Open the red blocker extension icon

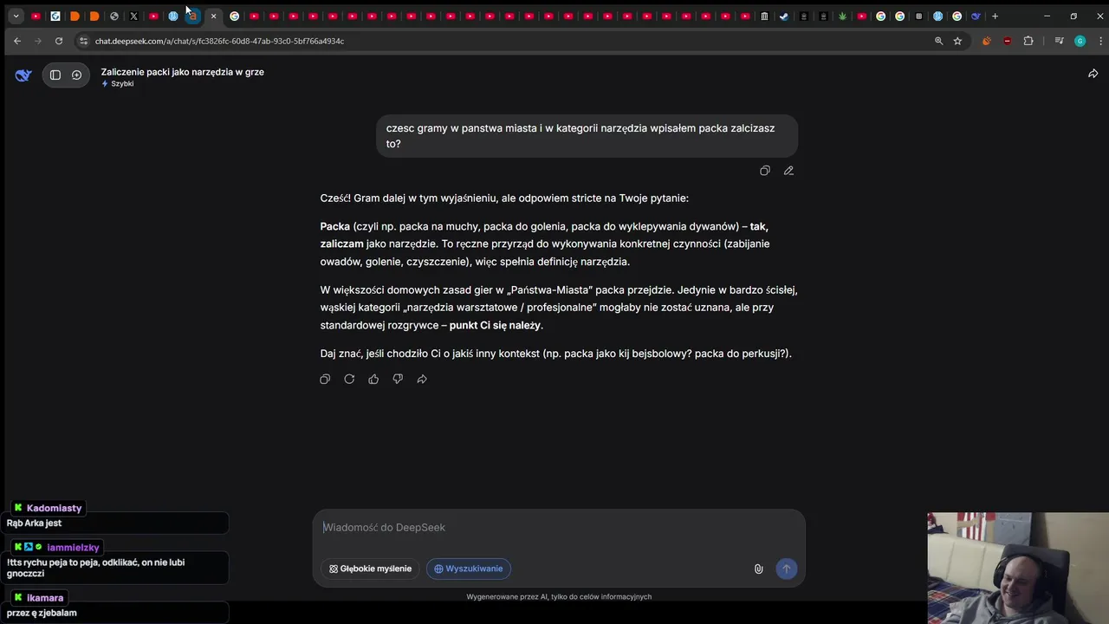pyautogui.click(x=1007, y=41)
